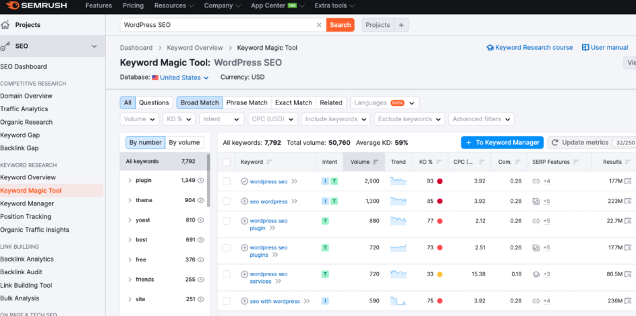Image resolution: width=636 pixels, height=316 pixels.
Task: Clear the search field with the X icon
Action: pos(319,25)
